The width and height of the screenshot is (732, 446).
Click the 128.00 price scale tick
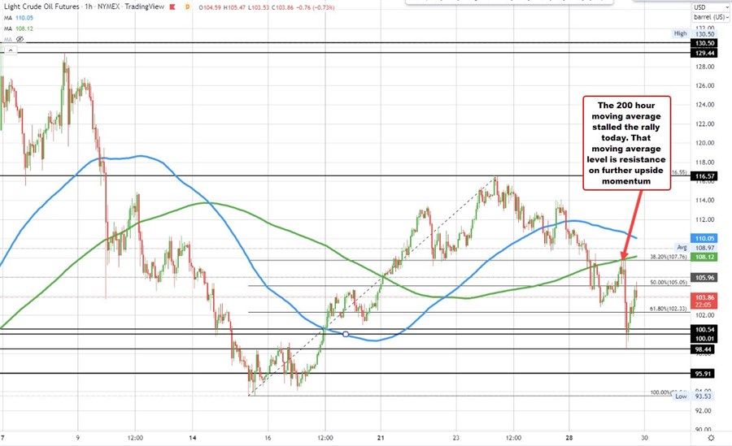pos(704,67)
